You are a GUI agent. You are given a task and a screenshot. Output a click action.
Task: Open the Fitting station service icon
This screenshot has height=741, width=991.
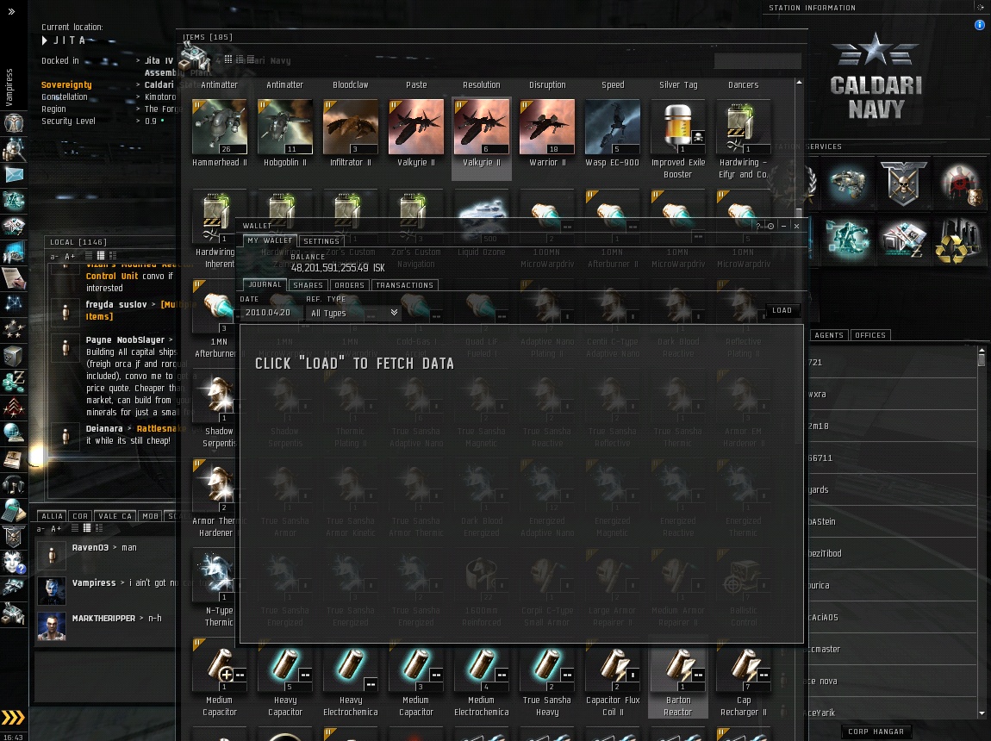pyautogui.click(x=848, y=184)
